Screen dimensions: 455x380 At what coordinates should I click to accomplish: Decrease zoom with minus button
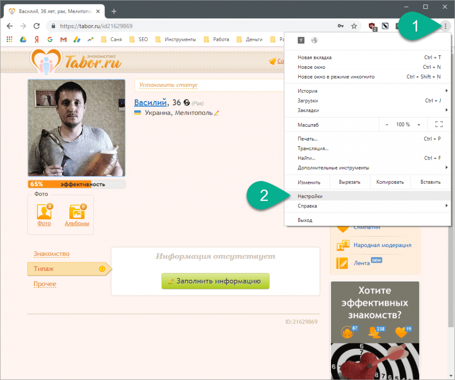coord(387,125)
